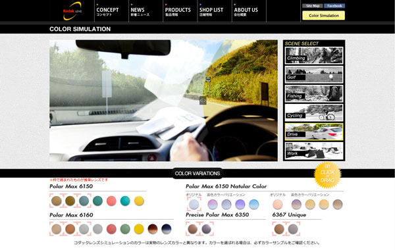Viewport: 395px width, 250px height.
Task: Select the purple Natular Color lens
Action: [240, 204]
